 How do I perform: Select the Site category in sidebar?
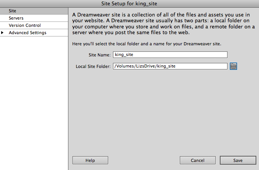click(x=12, y=11)
